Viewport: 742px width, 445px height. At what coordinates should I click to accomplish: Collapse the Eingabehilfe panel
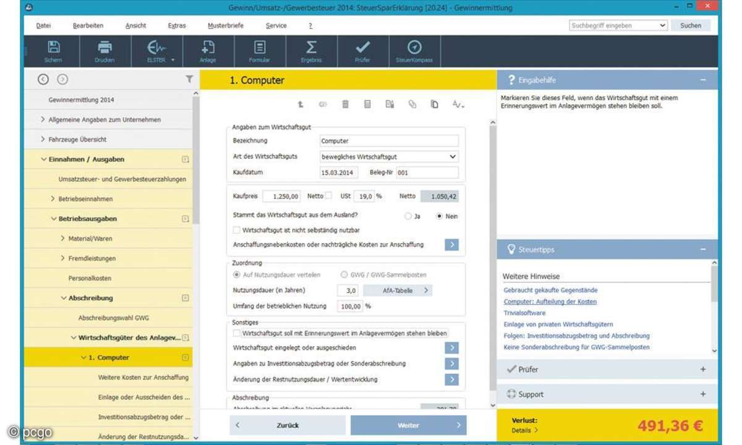point(703,80)
